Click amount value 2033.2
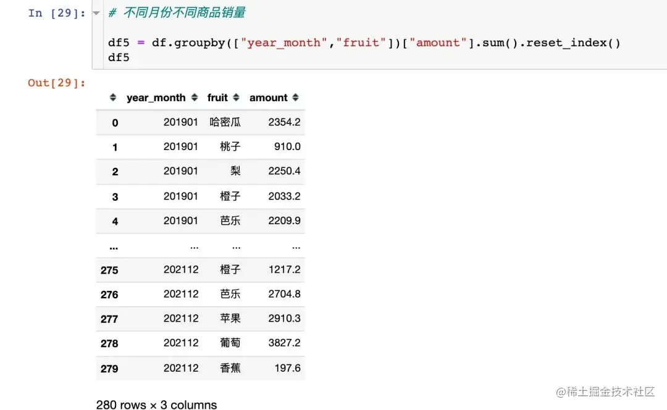This screenshot has width=667, height=410. pyautogui.click(x=284, y=196)
